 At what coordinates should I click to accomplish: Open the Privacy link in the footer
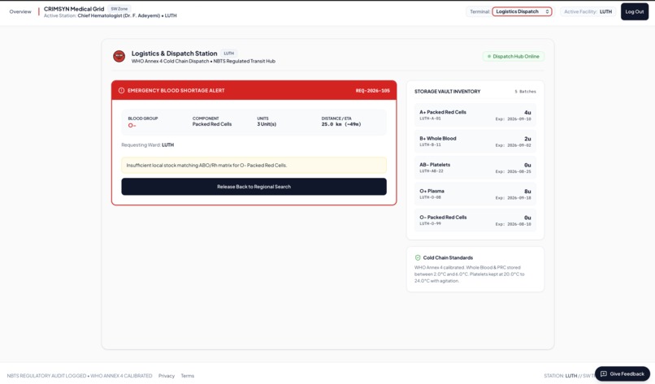(x=167, y=376)
